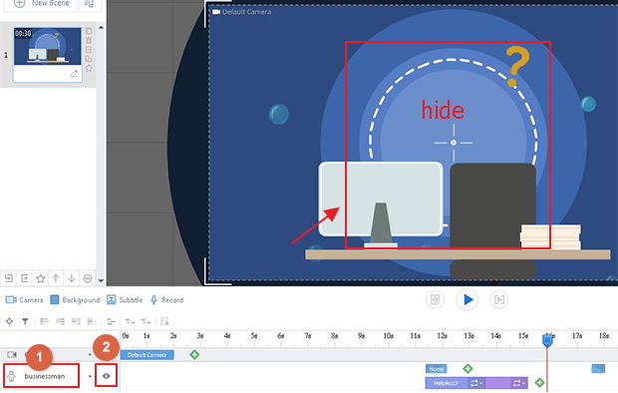Toggle visibility eye of businessman layer

(106, 376)
